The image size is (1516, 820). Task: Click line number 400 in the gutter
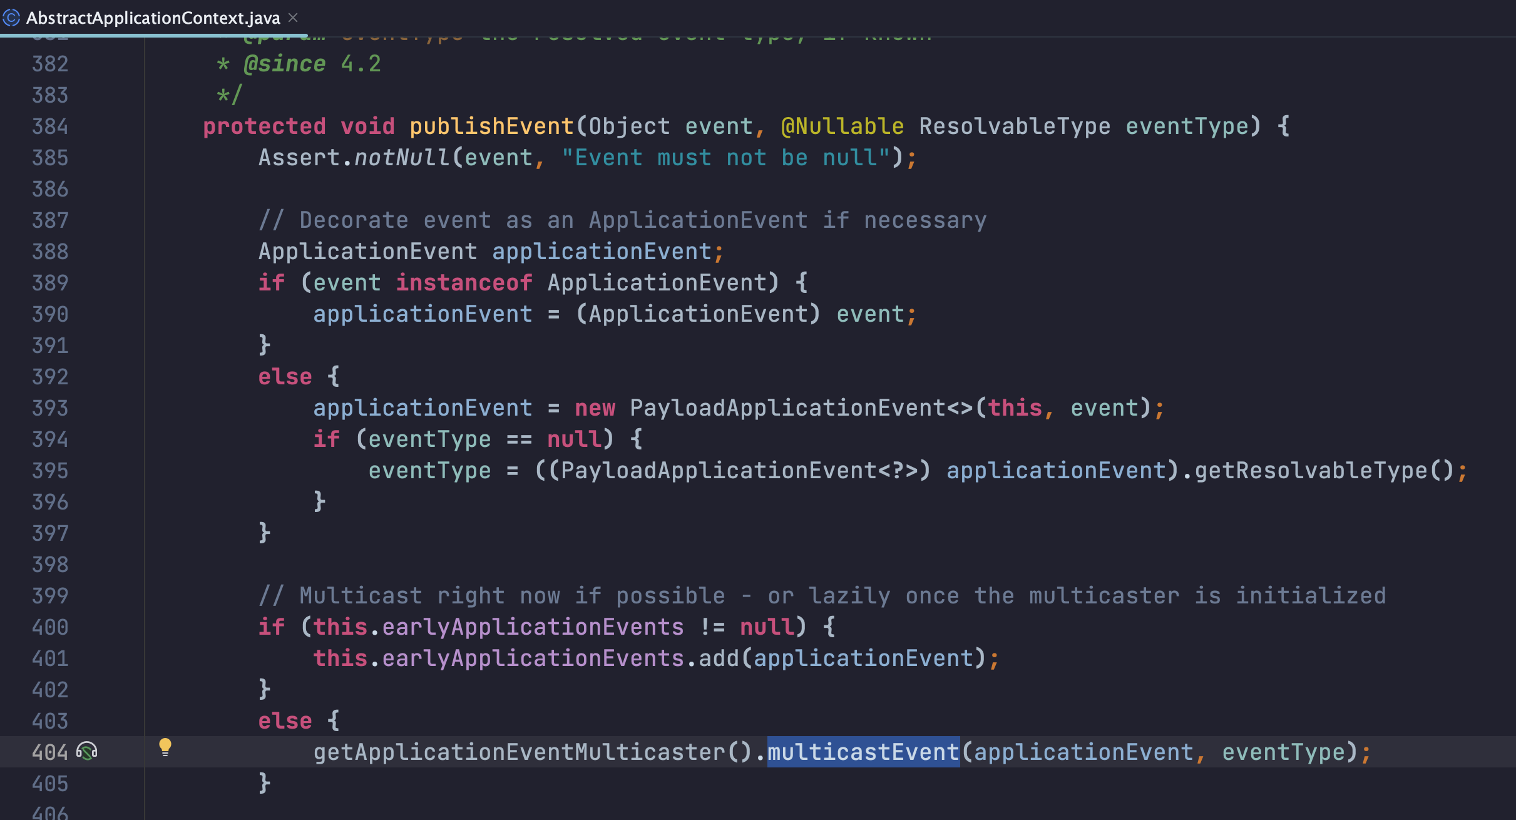50,627
